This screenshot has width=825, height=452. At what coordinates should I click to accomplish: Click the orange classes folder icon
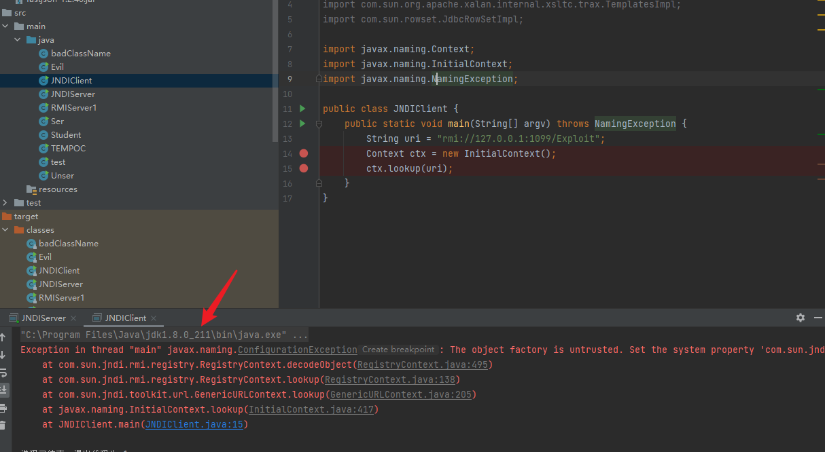click(19, 229)
